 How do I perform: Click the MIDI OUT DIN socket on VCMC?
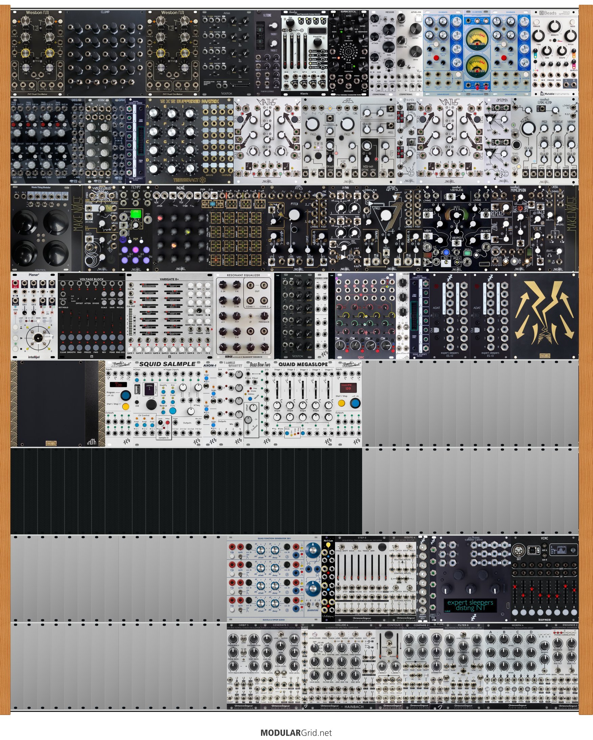tap(519, 550)
